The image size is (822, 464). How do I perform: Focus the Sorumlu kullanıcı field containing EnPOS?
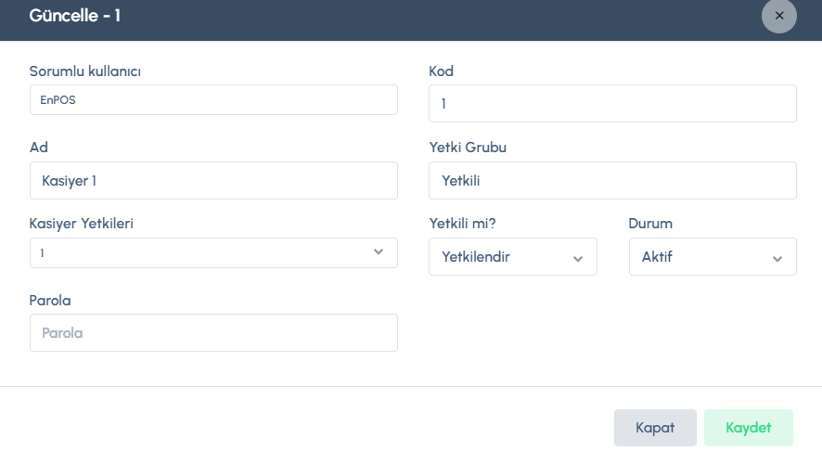tap(213, 100)
